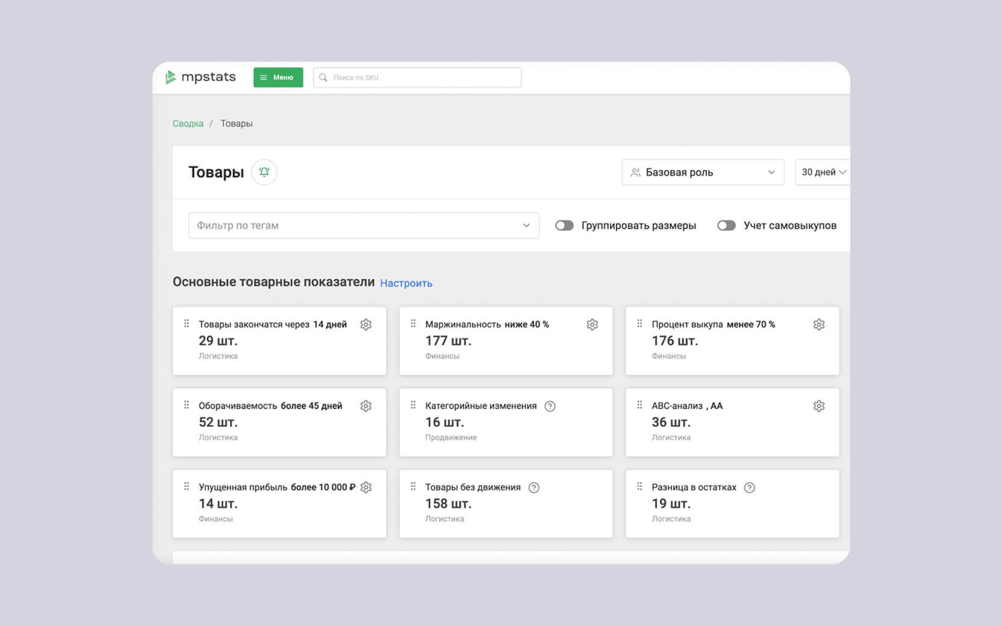Go to Сводка breadcrumb link
This screenshot has width=1002, height=626.
click(188, 123)
